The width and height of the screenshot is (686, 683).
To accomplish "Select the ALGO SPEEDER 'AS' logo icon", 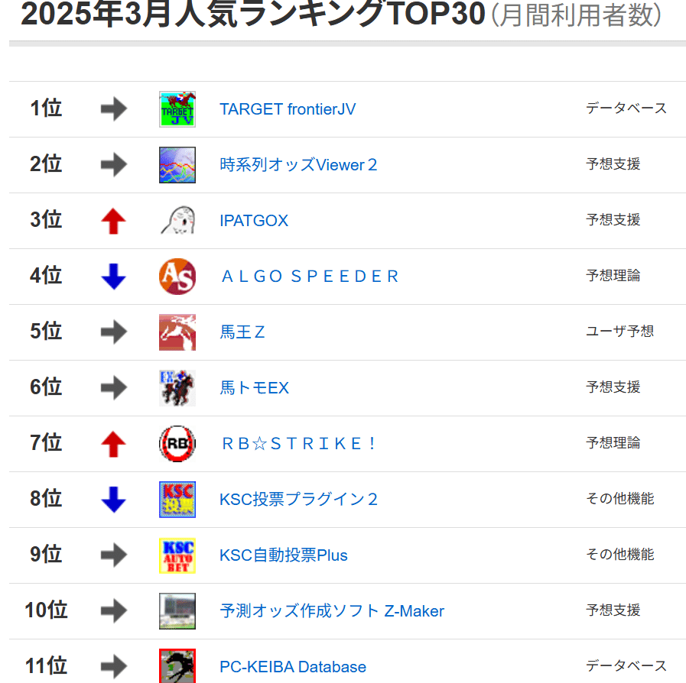I will (x=177, y=277).
